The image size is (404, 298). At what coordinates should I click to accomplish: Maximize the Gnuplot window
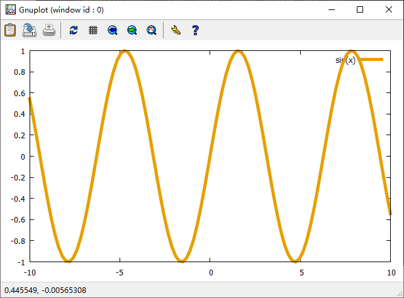coord(360,10)
